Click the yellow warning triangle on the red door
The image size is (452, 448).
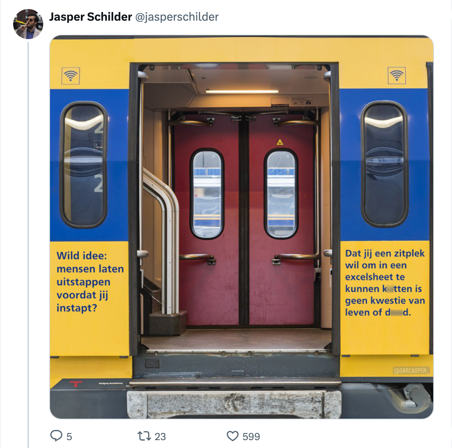[x=280, y=142]
